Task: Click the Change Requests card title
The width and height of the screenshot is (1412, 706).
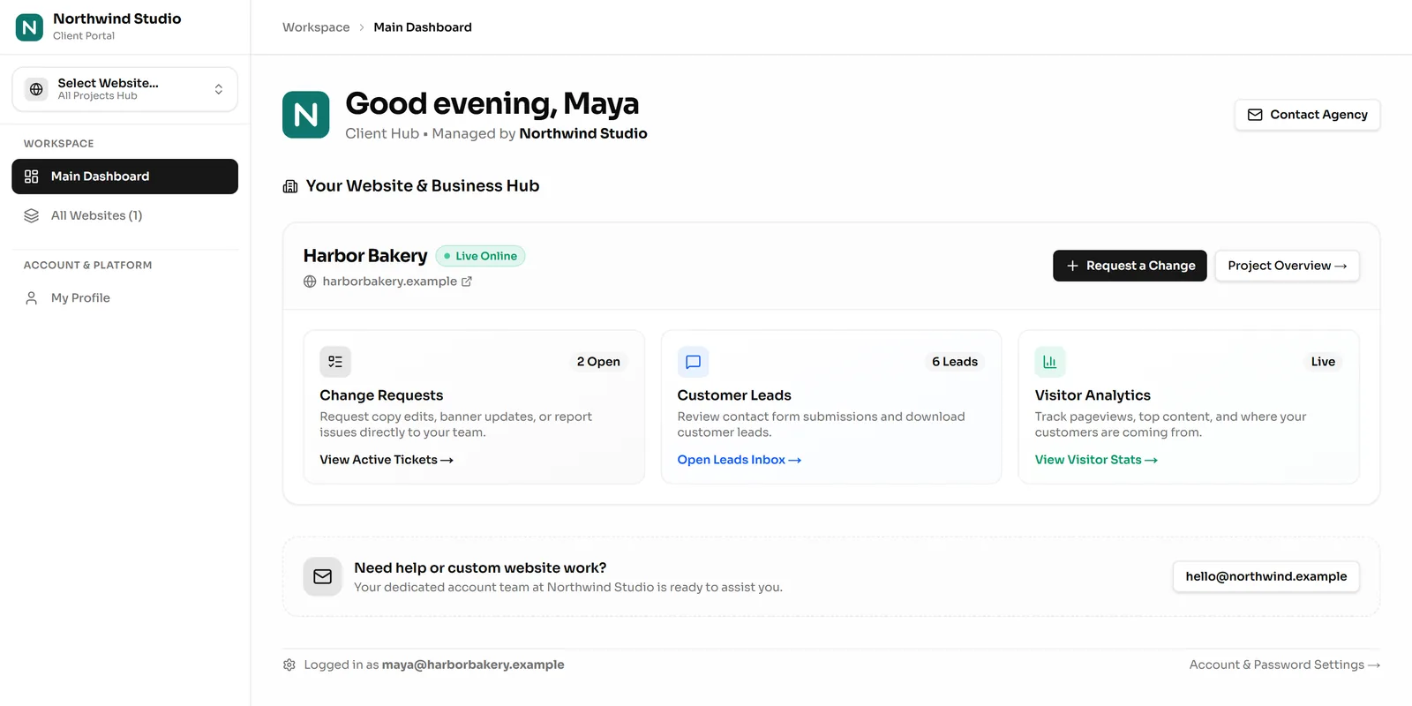Action: pyautogui.click(x=381, y=395)
